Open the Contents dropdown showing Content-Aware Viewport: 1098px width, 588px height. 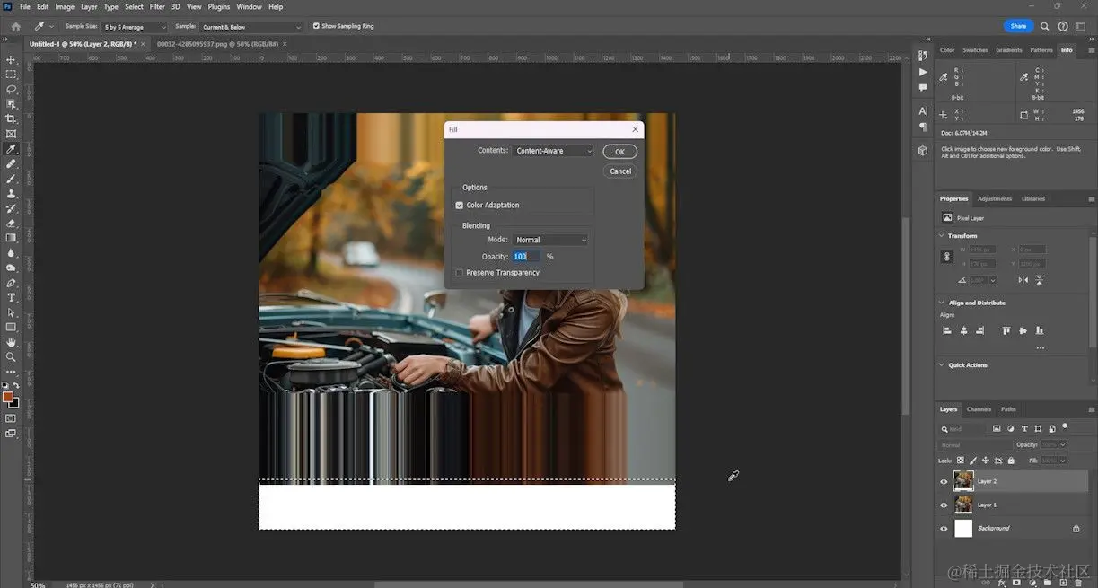point(552,151)
